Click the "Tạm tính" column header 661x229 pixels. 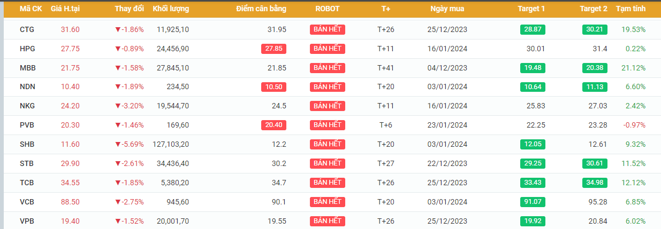(x=630, y=9)
